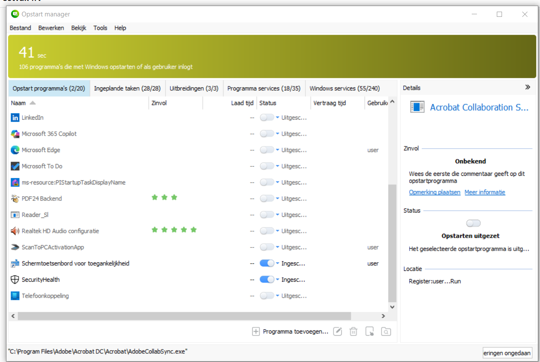Click the Microsoft 365 Copilot icon
The height and width of the screenshot is (362, 540).
point(15,134)
